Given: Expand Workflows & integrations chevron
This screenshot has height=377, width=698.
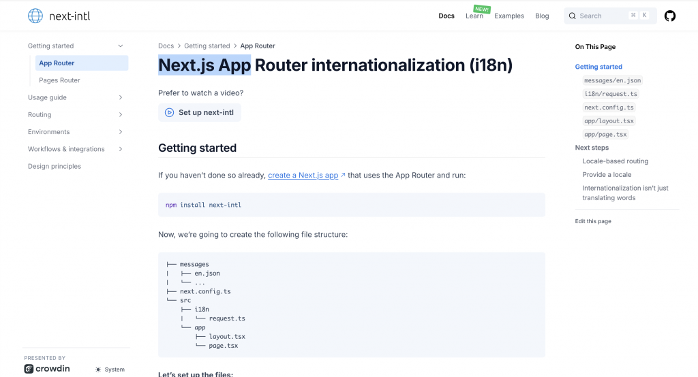Looking at the screenshot, I should pos(120,149).
